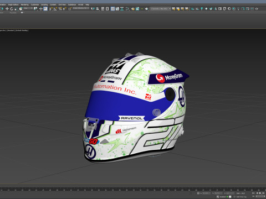Click the Y coordinate field

tap(218, 193)
